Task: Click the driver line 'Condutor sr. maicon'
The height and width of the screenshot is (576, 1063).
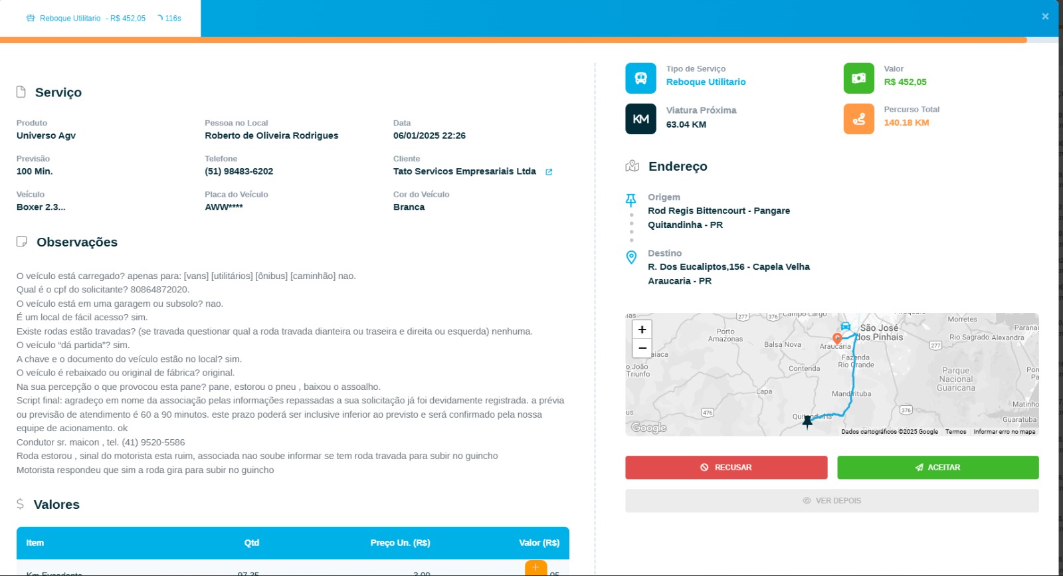Action: coord(101,442)
